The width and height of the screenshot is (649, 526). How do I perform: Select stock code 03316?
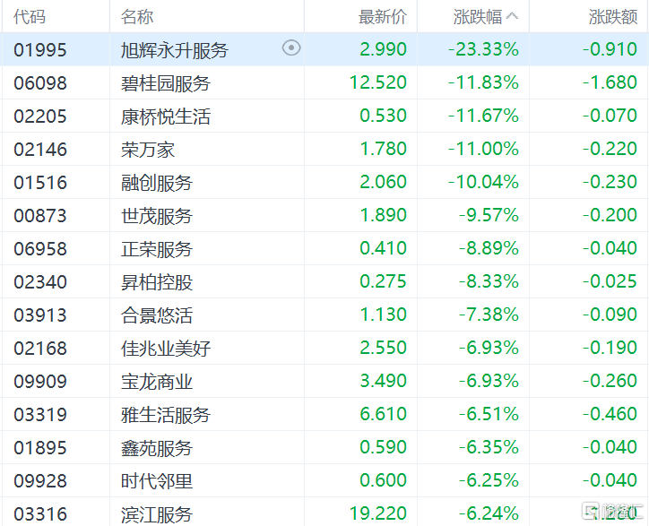[x=40, y=513]
